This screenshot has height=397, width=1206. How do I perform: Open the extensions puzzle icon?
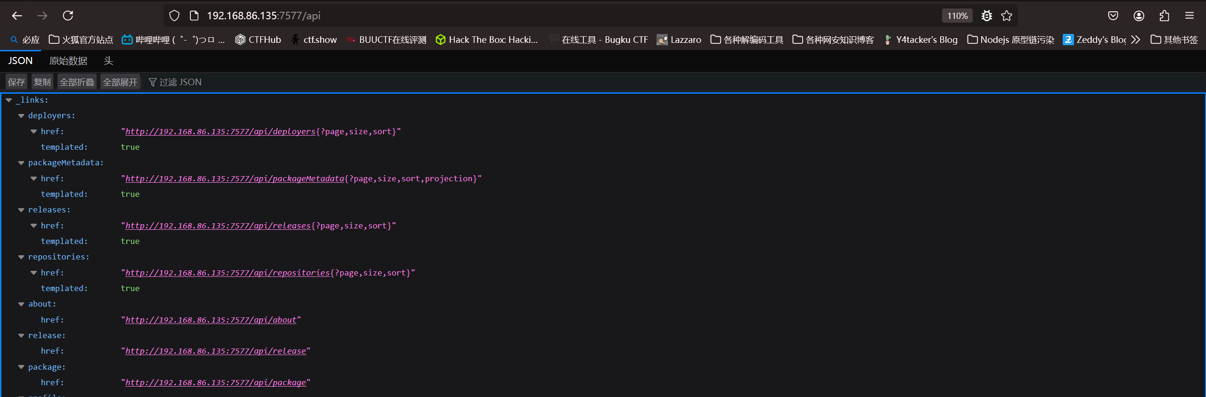(x=1164, y=16)
